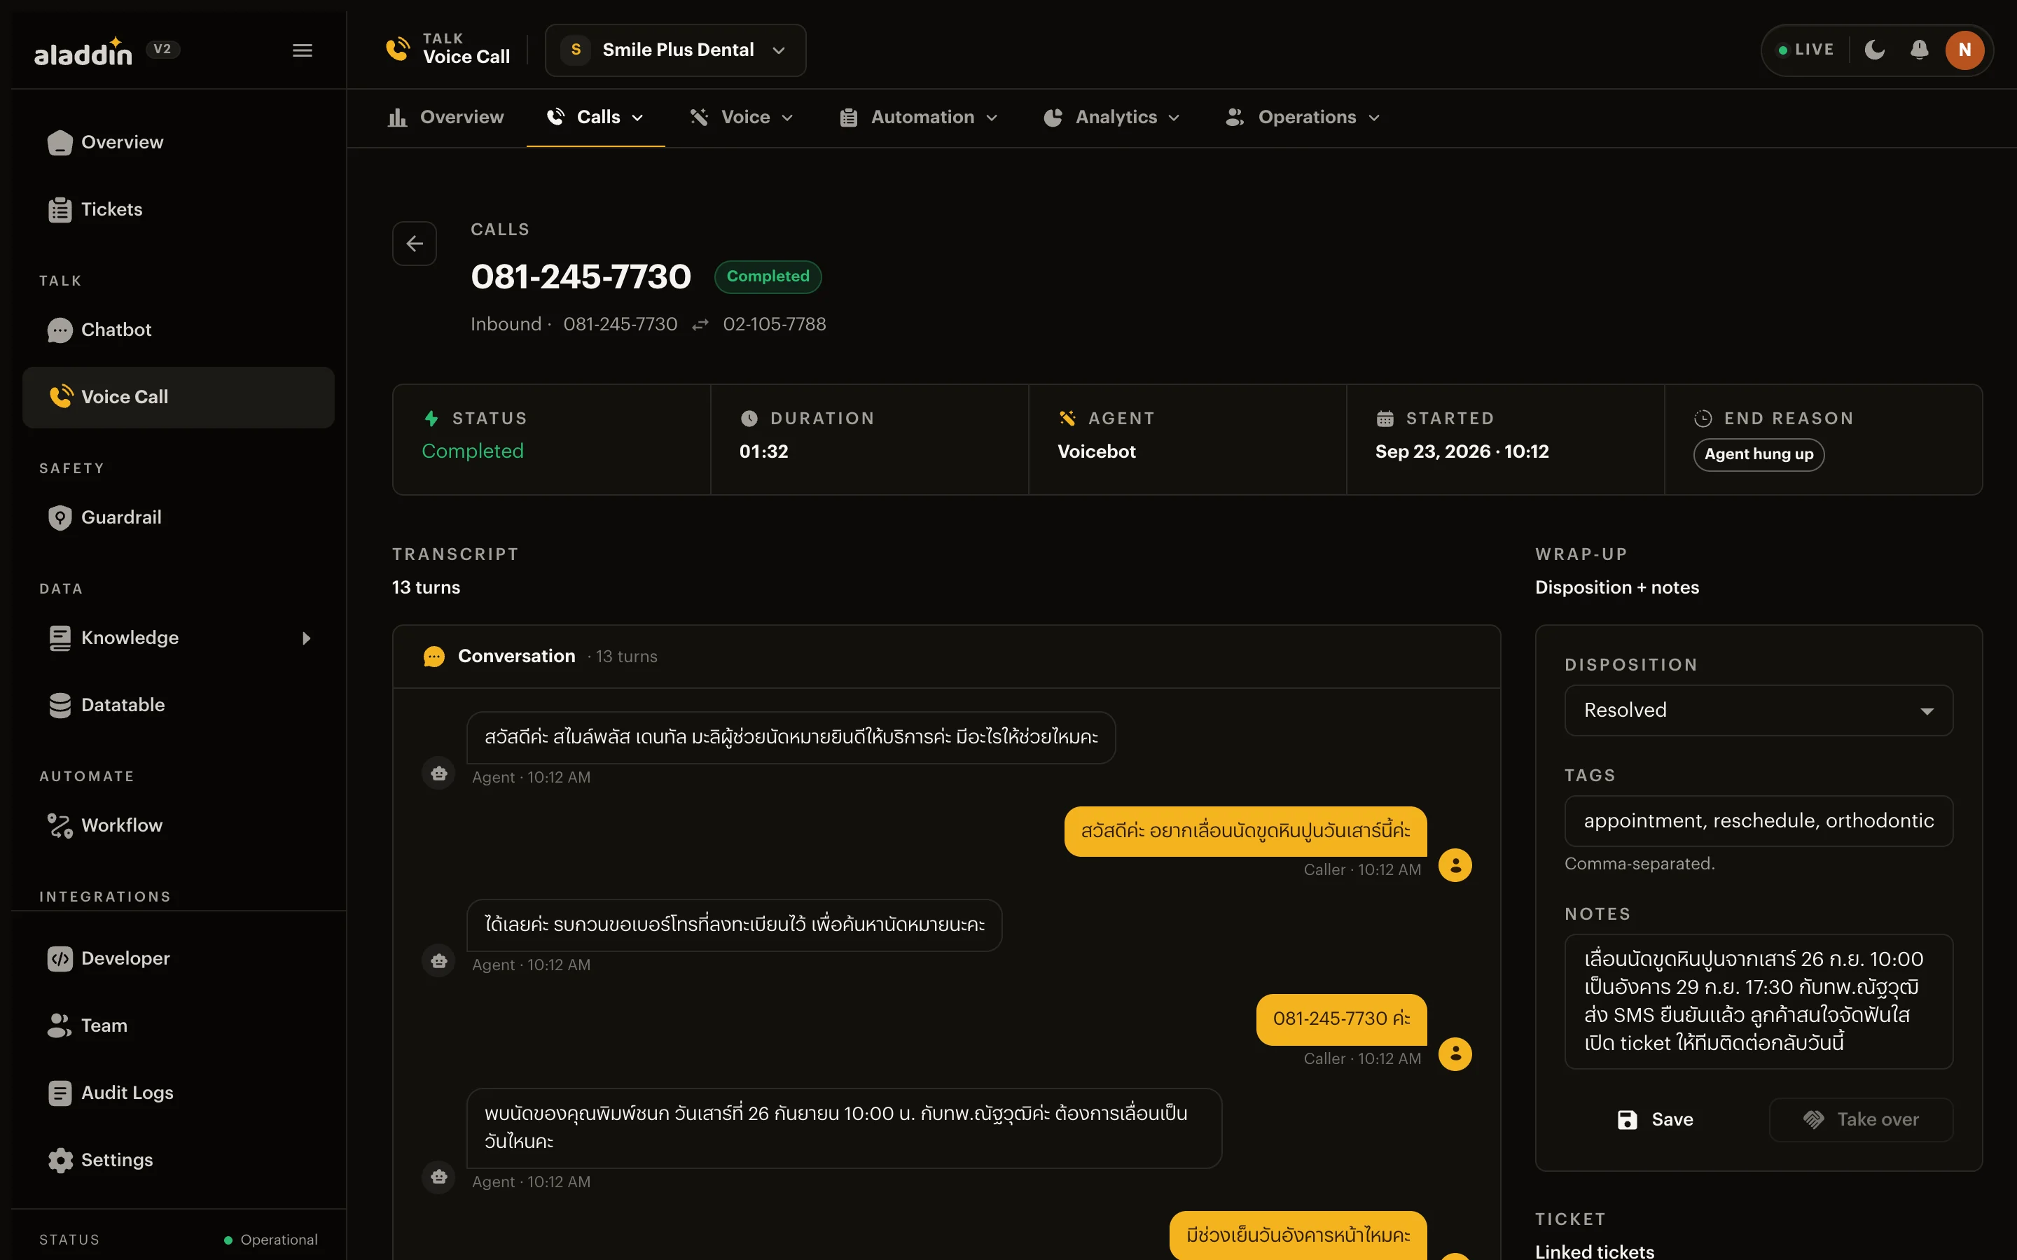Viewport: 2017px width, 1260px height.
Task: Toggle dark mode with the moon icon
Action: [1874, 50]
